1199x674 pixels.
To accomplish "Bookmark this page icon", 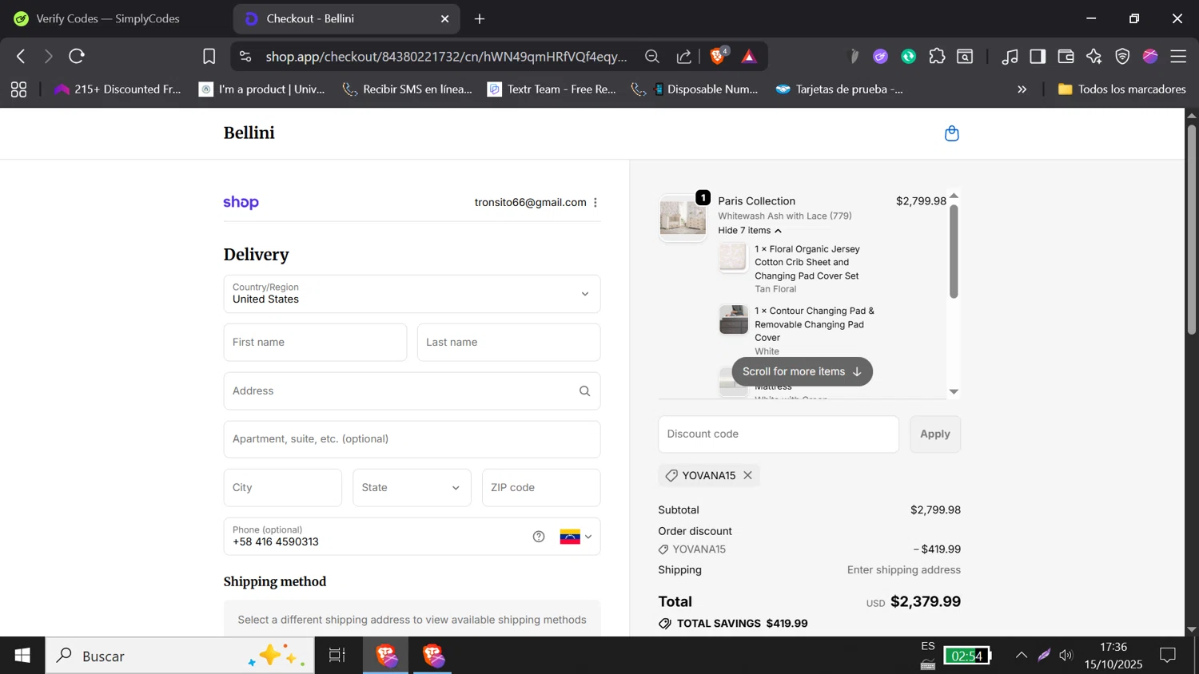I will 209,56.
